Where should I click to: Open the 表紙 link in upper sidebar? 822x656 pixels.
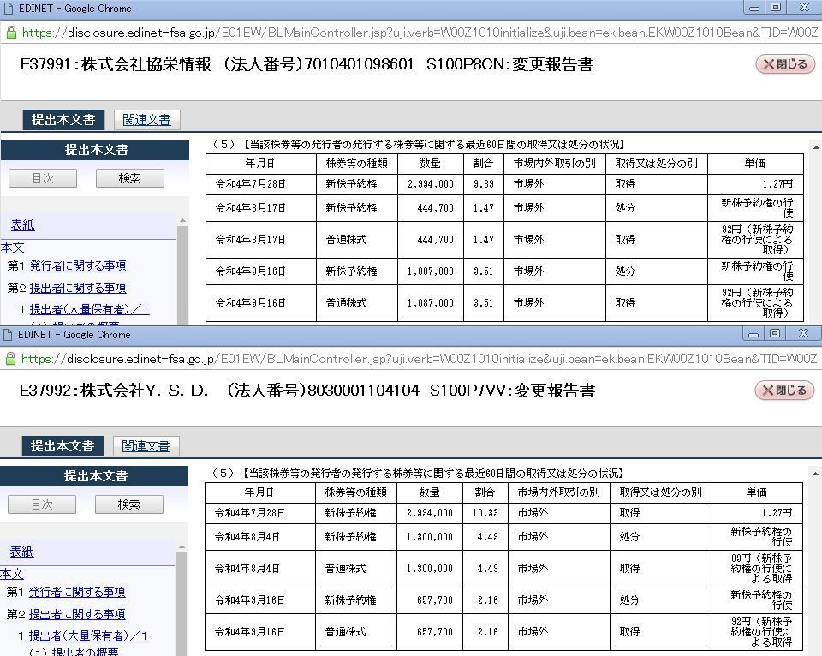click(22, 225)
